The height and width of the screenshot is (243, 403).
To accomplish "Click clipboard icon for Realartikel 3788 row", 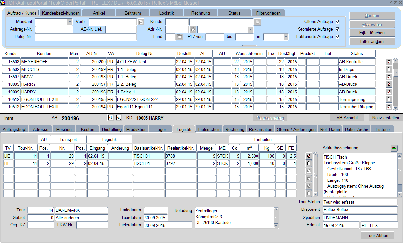I will coord(309,156).
